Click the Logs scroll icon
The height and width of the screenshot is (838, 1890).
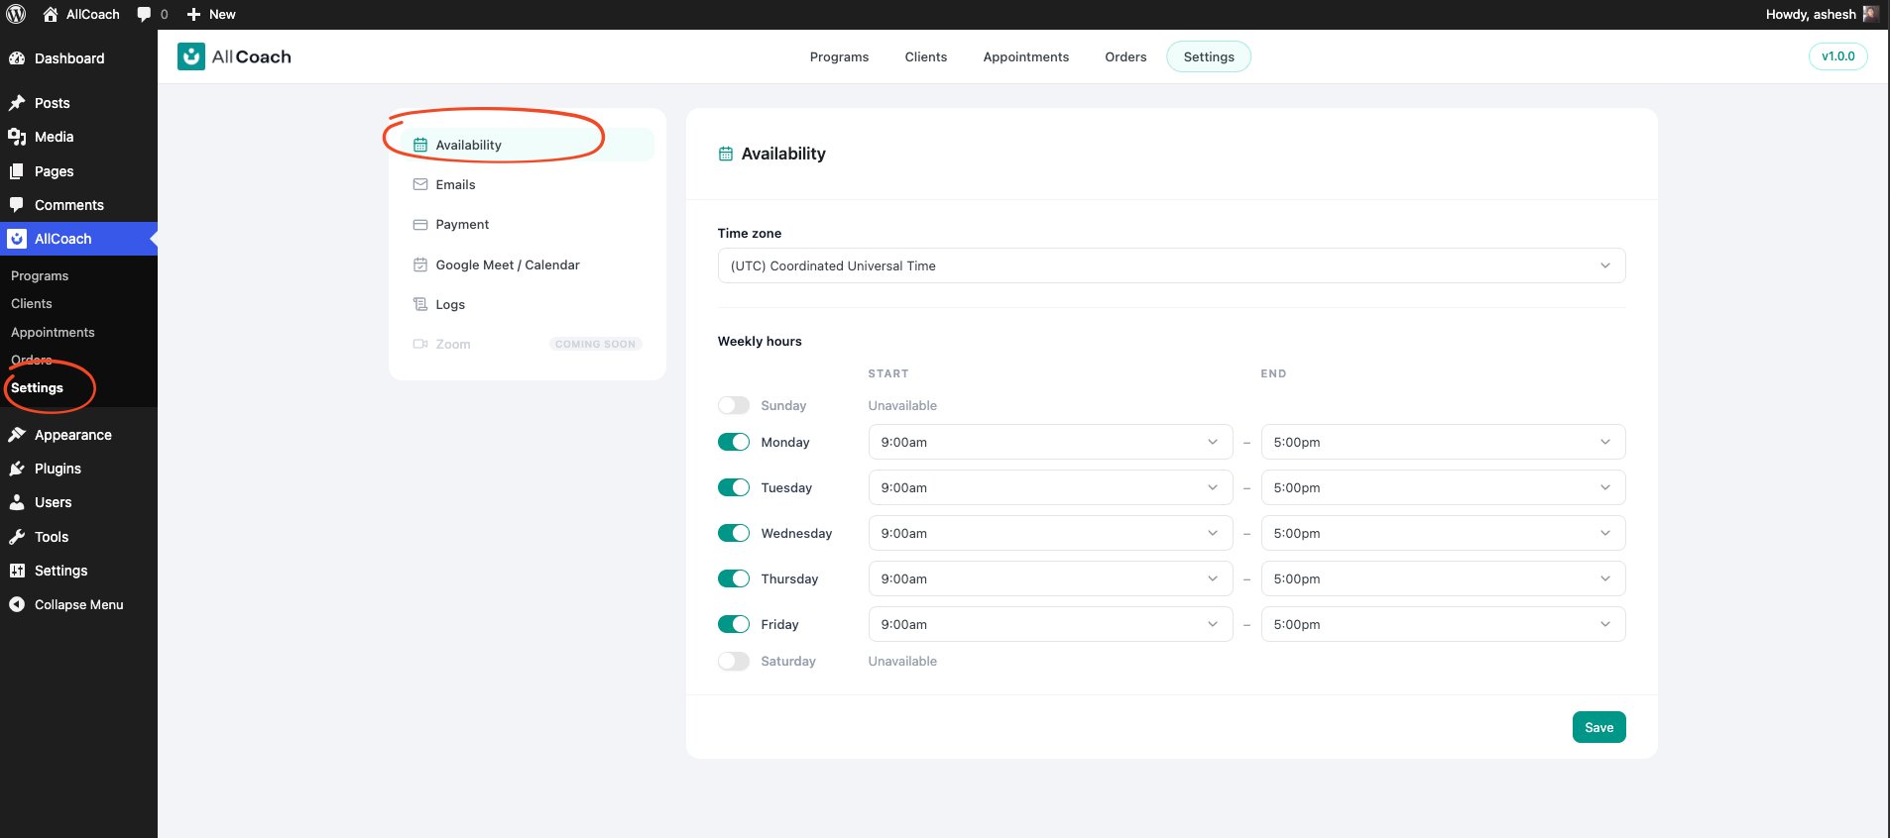pos(420,304)
